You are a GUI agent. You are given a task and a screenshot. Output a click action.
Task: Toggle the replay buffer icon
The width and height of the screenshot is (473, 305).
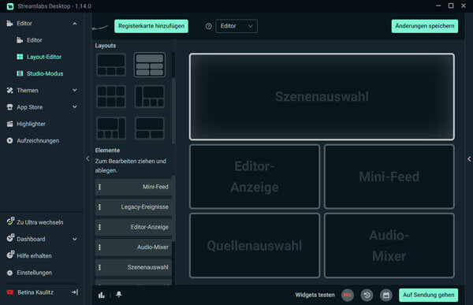click(x=367, y=295)
